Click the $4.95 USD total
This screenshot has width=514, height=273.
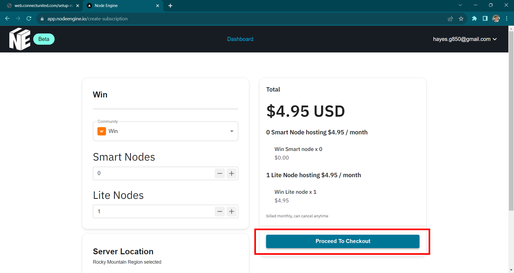(x=305, y=111)
